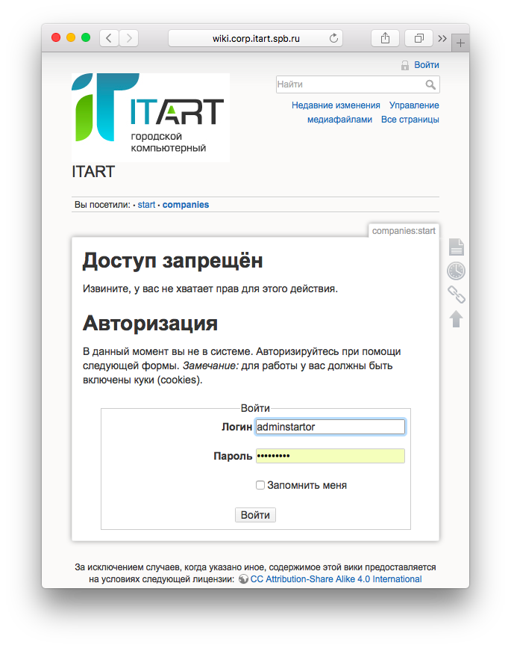The width and height of the screenshot is (511, 648).
Task: Open a new tab with the plus button
Action: pos(460,43)
